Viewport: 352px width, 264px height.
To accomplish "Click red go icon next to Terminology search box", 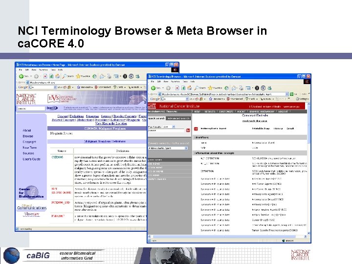I will 188,130.
